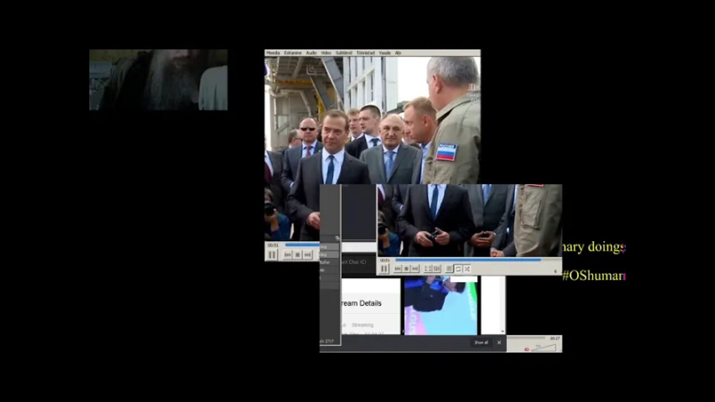Show the playlist in front VLC window
Viewport: 715px width, 402px height.
pos(449,269)
